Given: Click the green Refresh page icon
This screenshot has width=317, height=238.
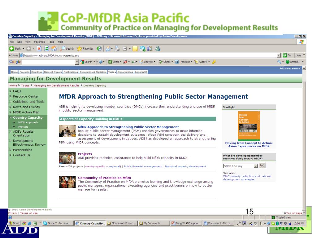Looking at the screenshot, I should click(46, 49).
